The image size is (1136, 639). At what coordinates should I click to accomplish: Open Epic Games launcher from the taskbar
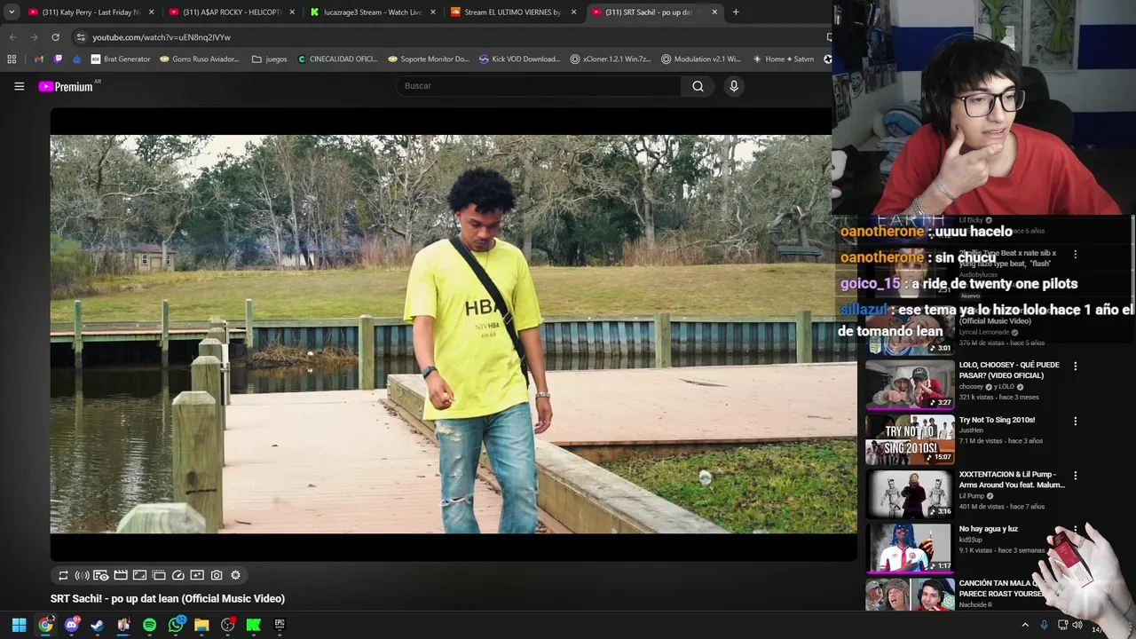point(280,625)
